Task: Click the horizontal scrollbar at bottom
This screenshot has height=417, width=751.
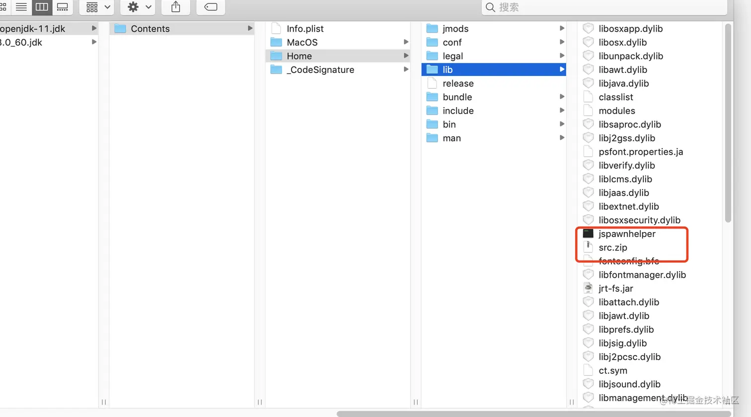Action: [x=534, y=414]
